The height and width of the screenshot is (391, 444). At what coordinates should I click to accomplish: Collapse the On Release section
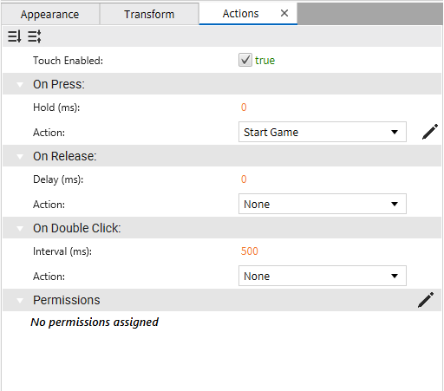(20, 157)
